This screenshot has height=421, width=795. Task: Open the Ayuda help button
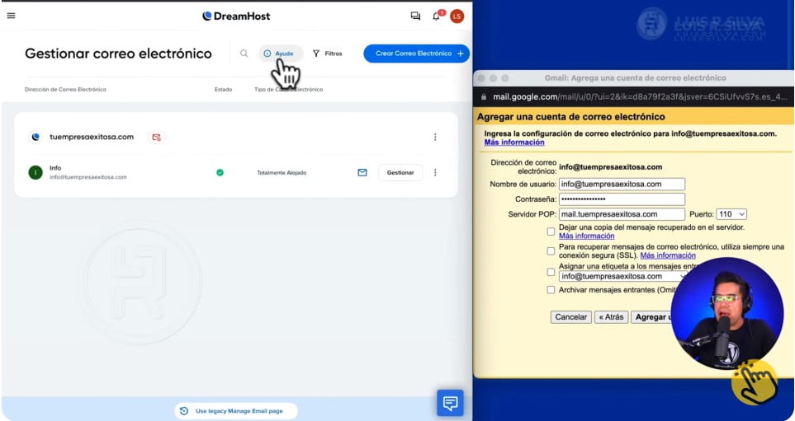281,53
